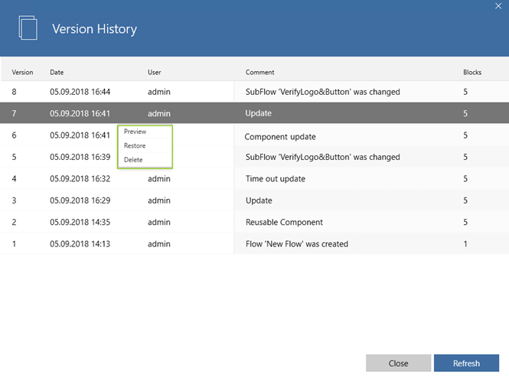Click the Component update comment

pos(280,137)
